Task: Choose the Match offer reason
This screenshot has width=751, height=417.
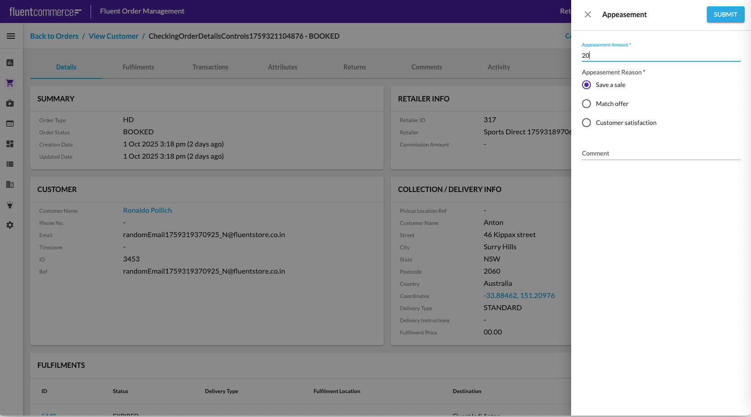Action: point(586,104)
